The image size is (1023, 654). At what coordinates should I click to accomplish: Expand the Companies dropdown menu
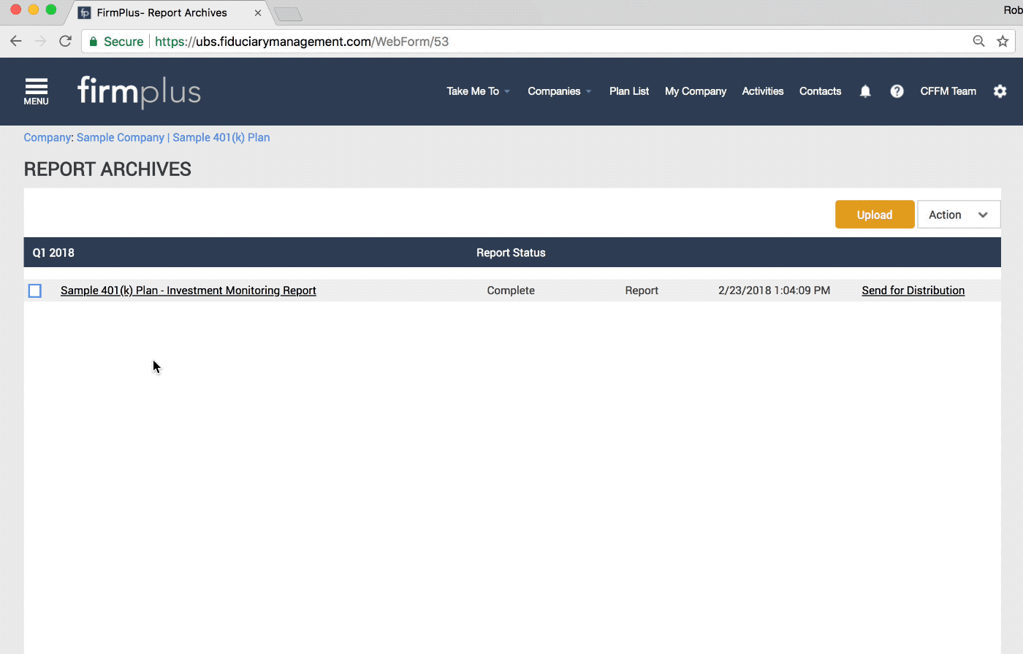560,91
